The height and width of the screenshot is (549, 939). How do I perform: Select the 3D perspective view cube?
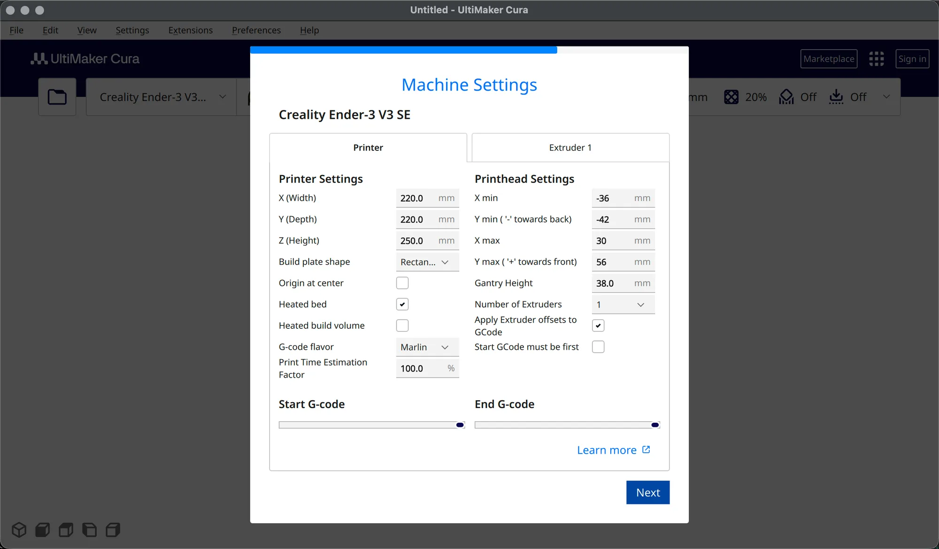click(19, 530)
